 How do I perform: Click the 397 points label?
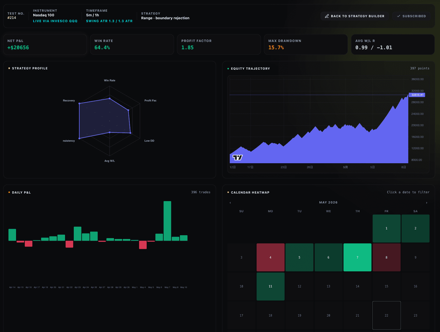[420, 68]
